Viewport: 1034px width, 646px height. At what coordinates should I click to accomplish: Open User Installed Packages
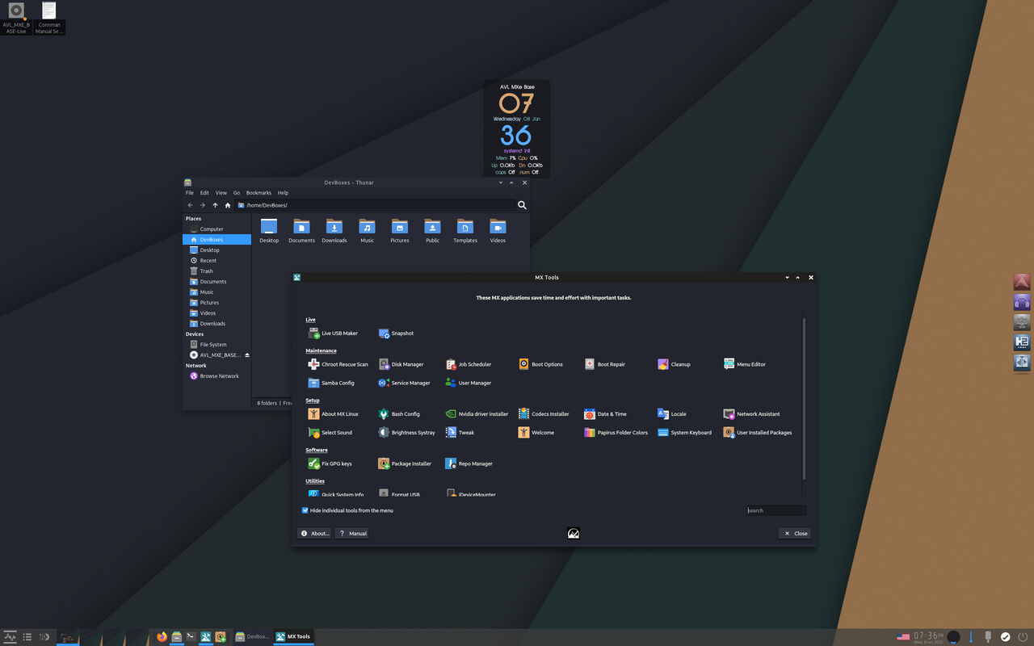758,433
